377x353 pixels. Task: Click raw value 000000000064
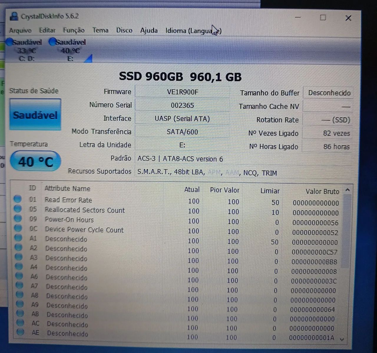click(x=312, y=310)
